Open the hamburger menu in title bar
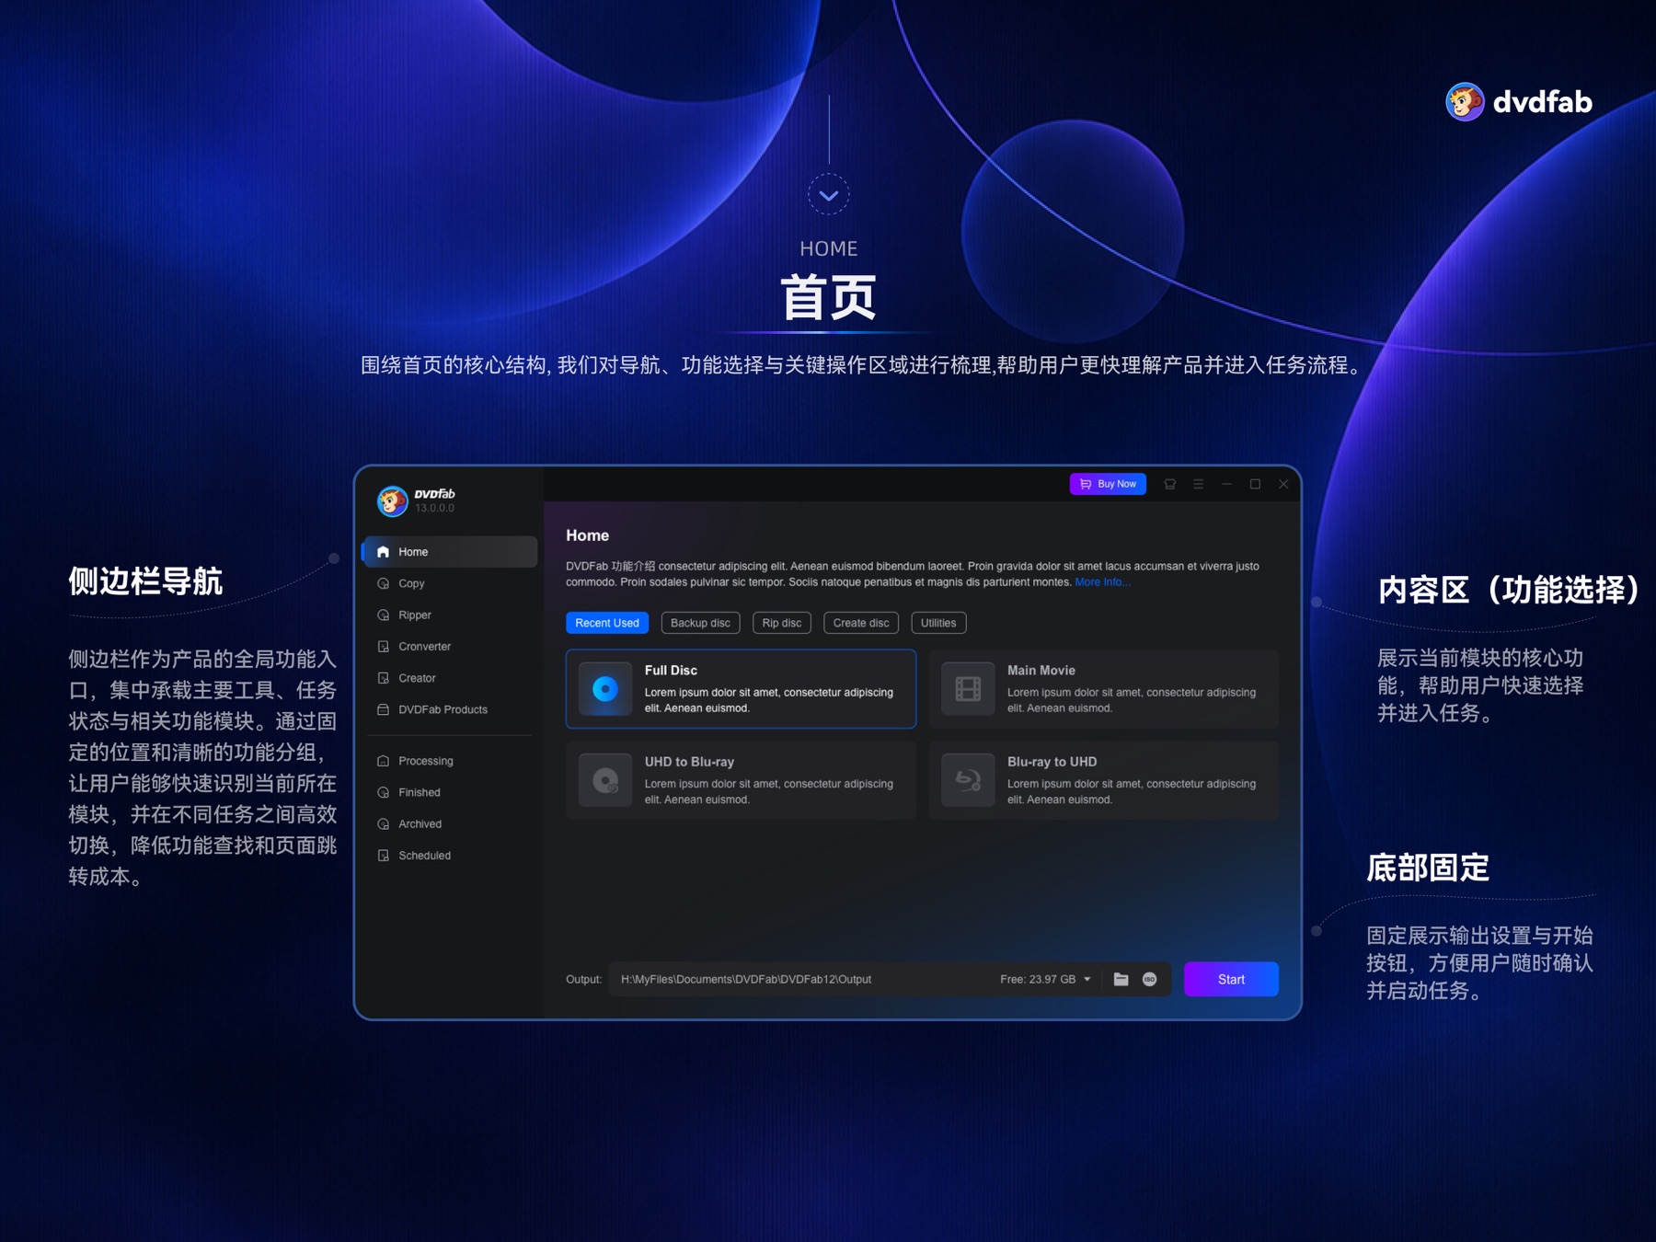 pos(1198,484)
